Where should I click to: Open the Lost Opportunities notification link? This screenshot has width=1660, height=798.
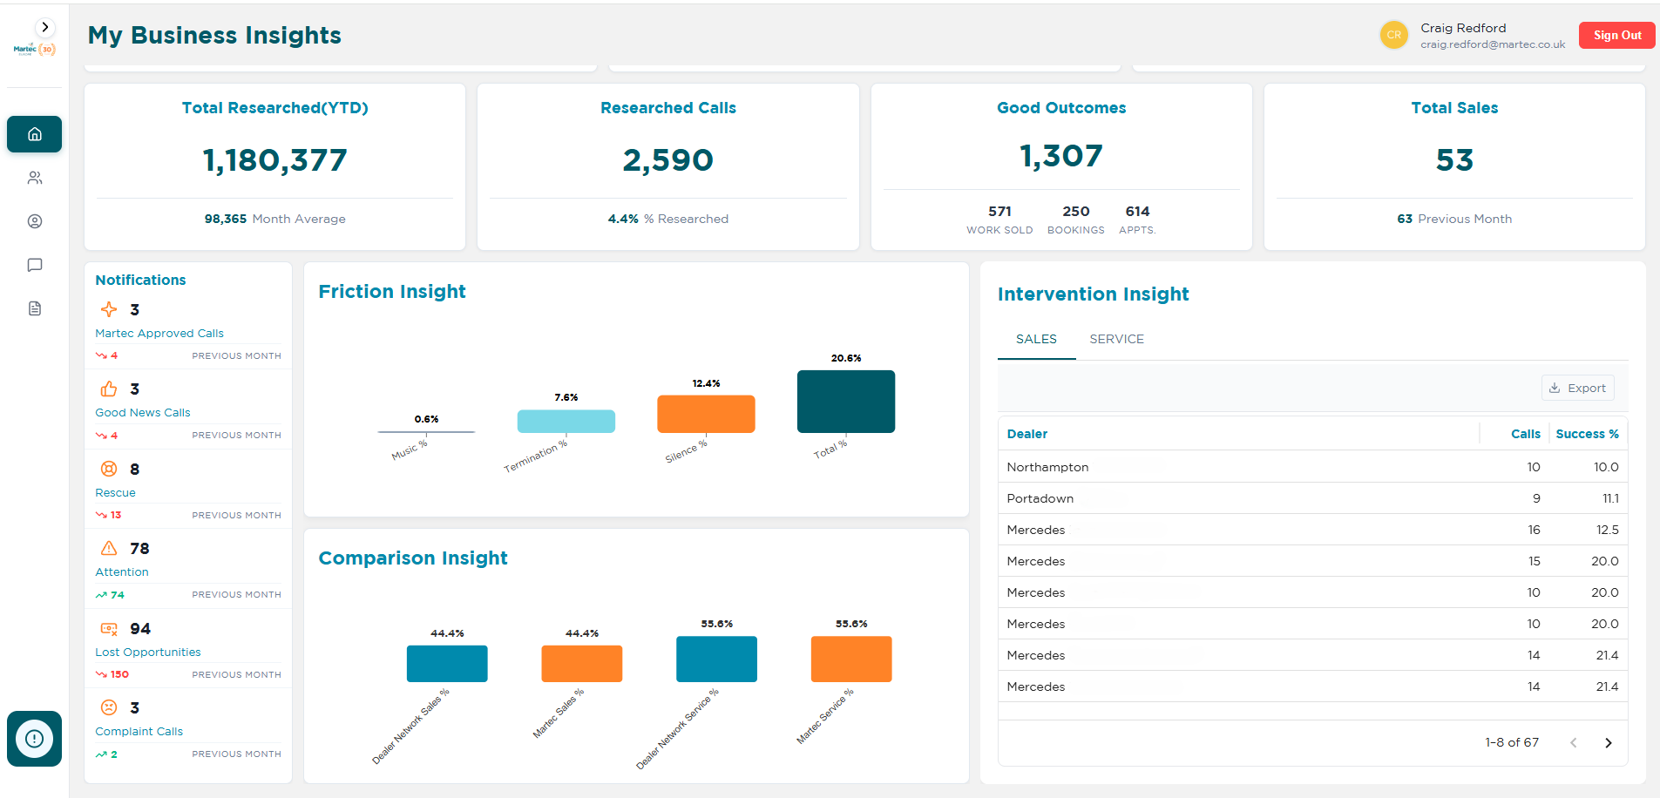[148, 652]
